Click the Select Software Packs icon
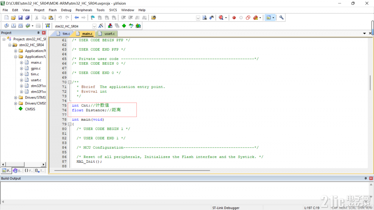374x210 pixels. (x=131, y=26)
